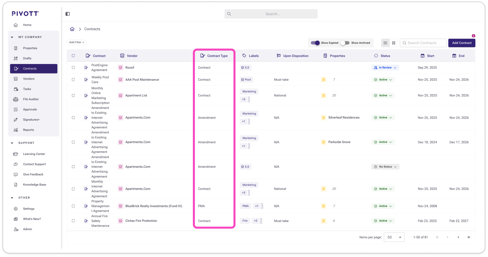This screenshot has height=257, width=488.
Task: Open Active status dropdown for Cintas Fire Protection
Action: click(x=383, y=221)
